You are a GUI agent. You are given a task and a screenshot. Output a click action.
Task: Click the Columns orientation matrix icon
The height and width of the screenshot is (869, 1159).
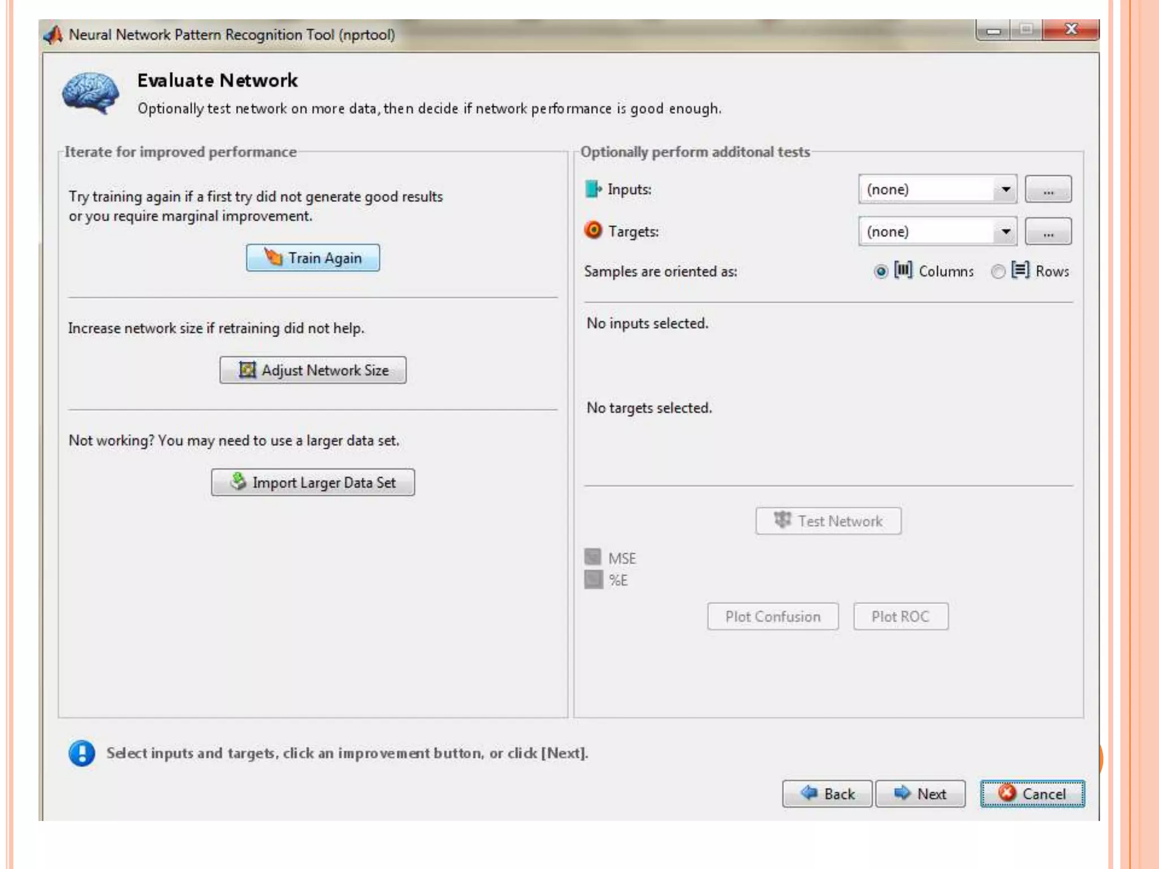903,270
